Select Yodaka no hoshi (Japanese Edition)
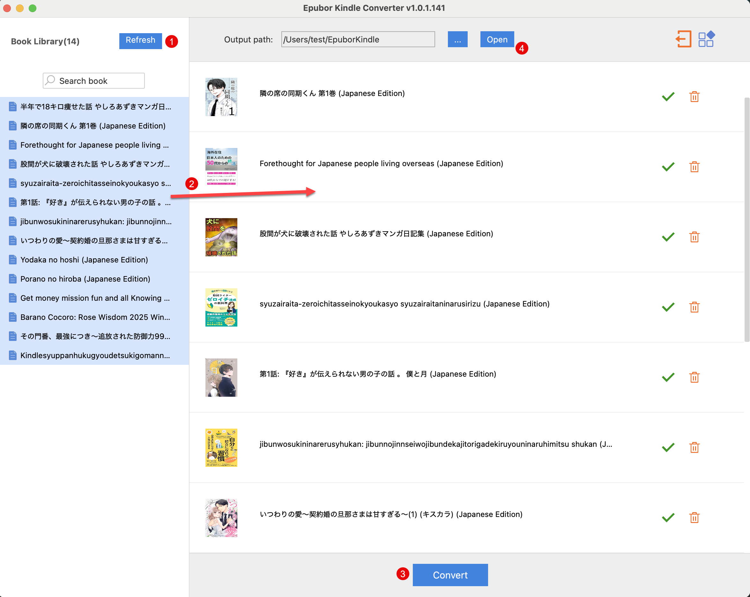The image size is (750, 597). coord(94,259)
